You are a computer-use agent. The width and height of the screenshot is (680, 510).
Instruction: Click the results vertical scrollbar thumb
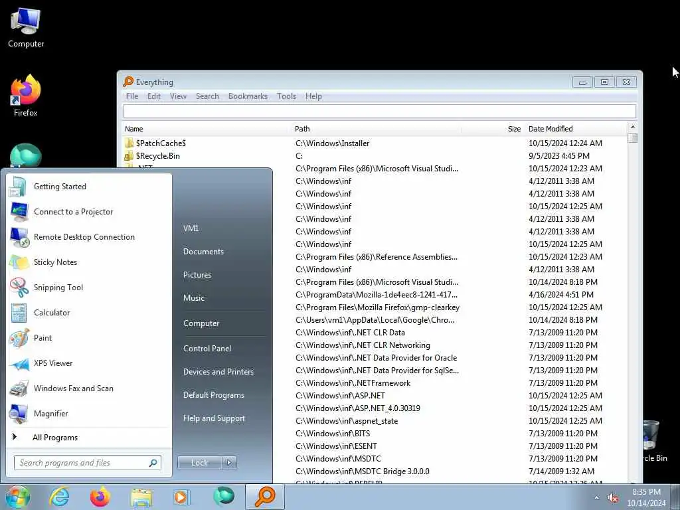[633, 138]
